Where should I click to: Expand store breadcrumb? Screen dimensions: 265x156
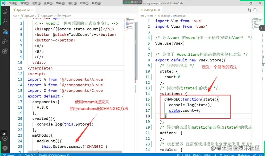click(150, 16)
